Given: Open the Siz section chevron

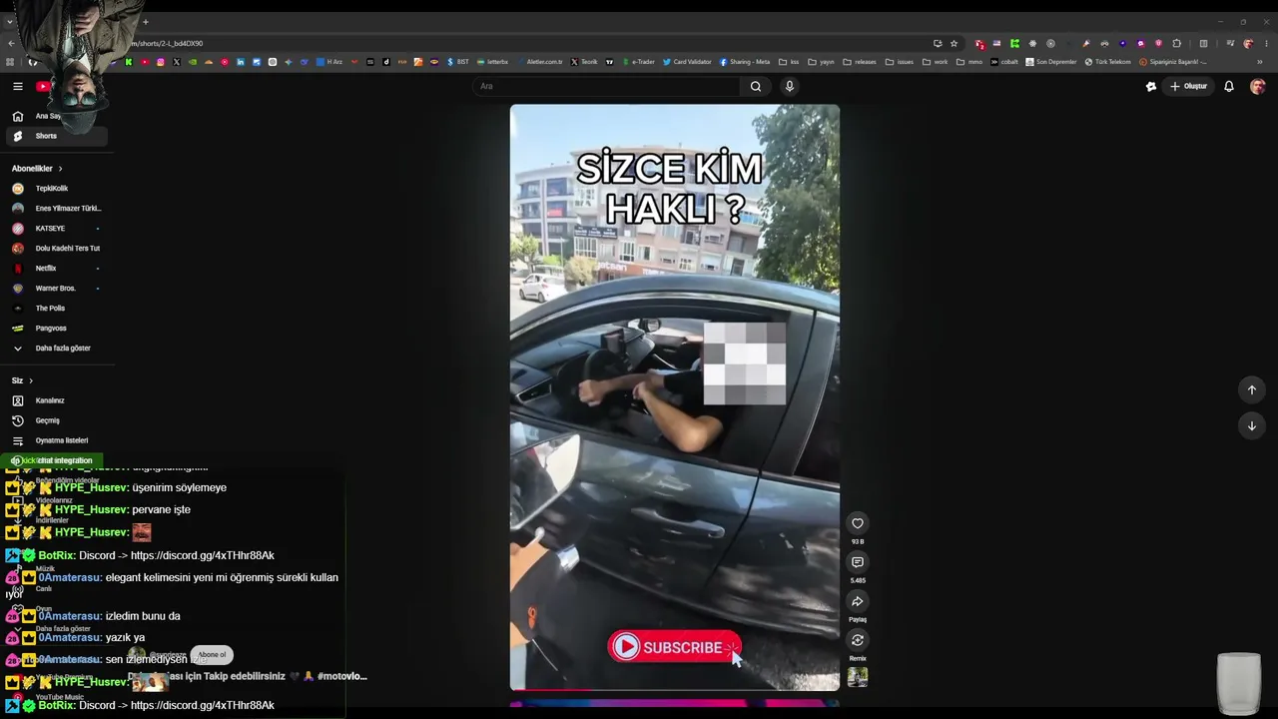Looking at the screenshot, I should coord(31,380).
